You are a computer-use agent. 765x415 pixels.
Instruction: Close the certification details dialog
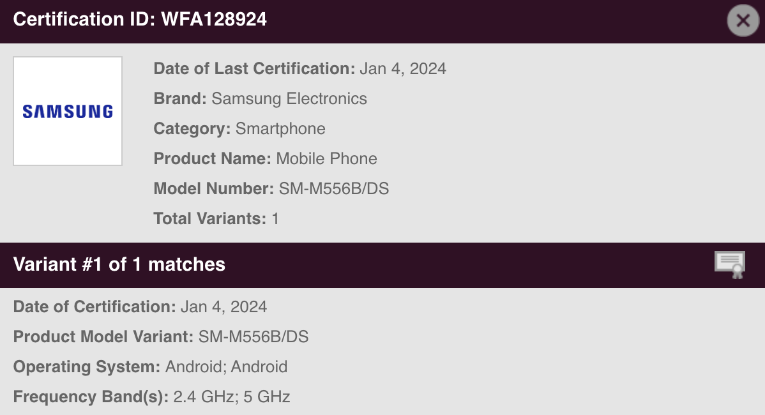pos(743,20)
